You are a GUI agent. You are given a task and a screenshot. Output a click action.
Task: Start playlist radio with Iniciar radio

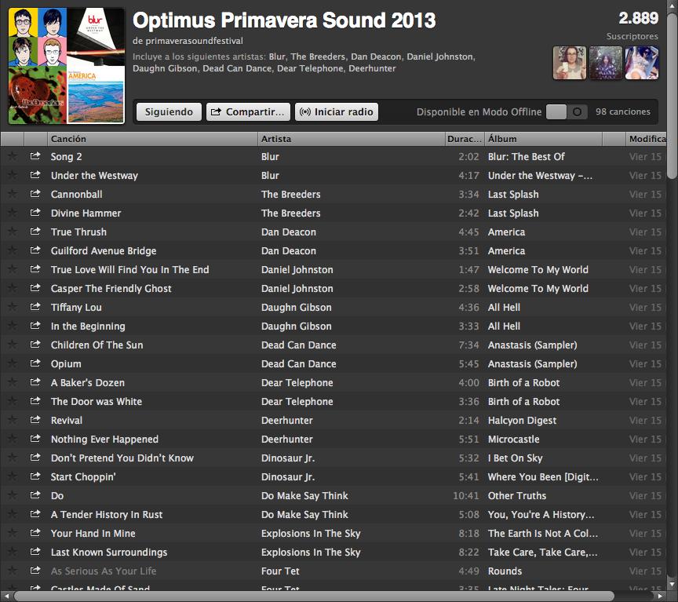click(337, 112)
